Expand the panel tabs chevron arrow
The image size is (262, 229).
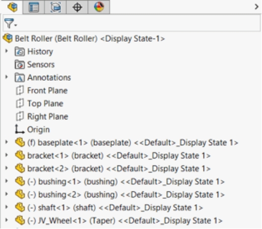click(x=257, y=7)
